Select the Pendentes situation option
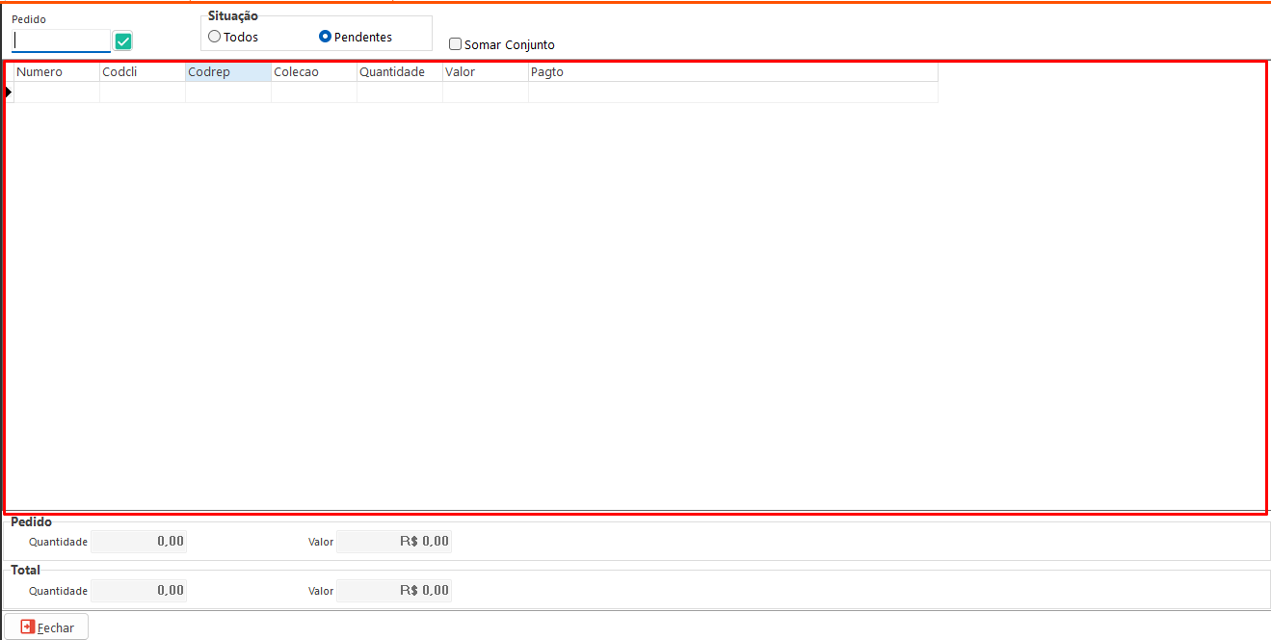The height and width of the screenshot is (640, 1271). [x=326, y=37]
